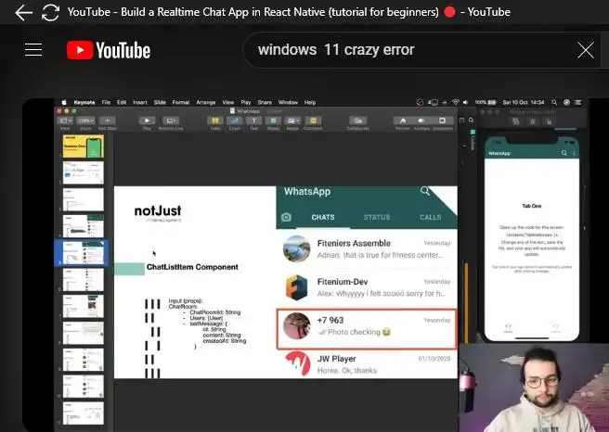Viewport: 609px width, 432px height.
Task: Switch to the CALLS tab
Action: 431,217
